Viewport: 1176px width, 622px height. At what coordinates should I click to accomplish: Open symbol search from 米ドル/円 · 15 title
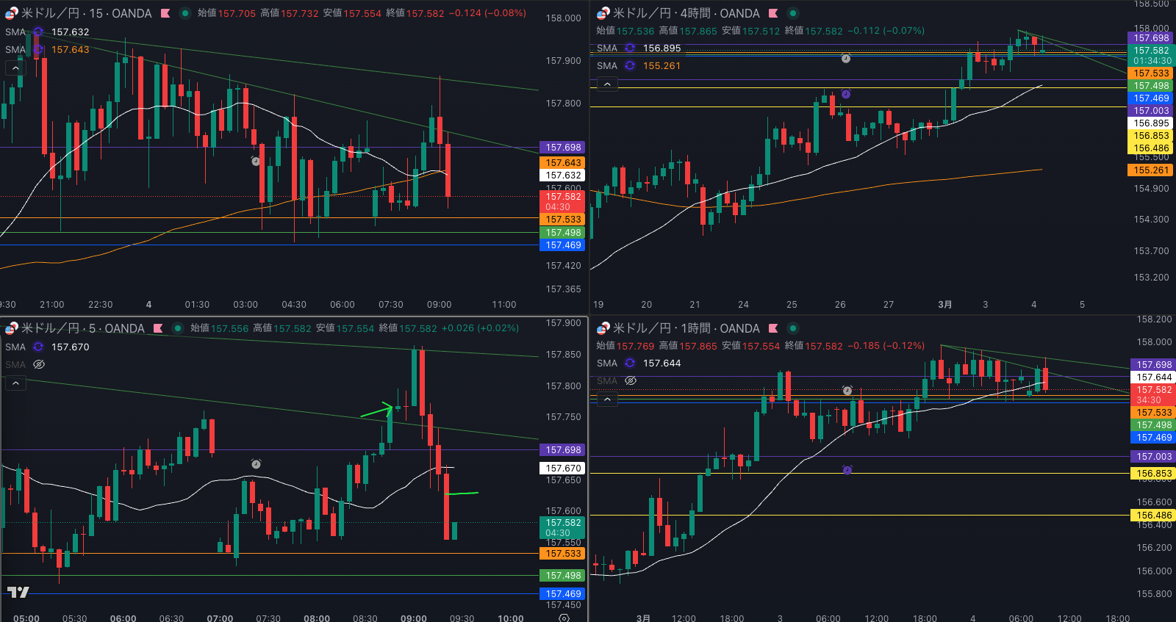[86, 13]
